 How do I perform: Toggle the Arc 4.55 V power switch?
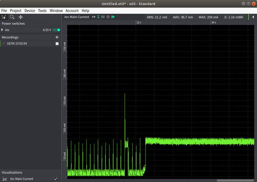(x=57, y=30)
